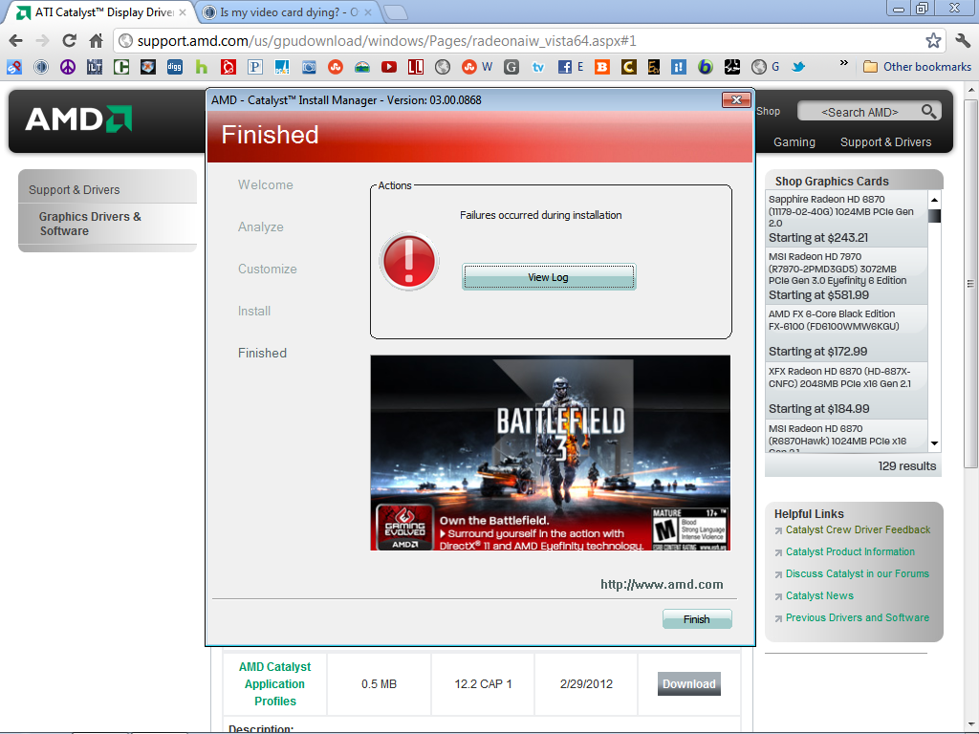Go back using the browser back arrow

(16, 41)
